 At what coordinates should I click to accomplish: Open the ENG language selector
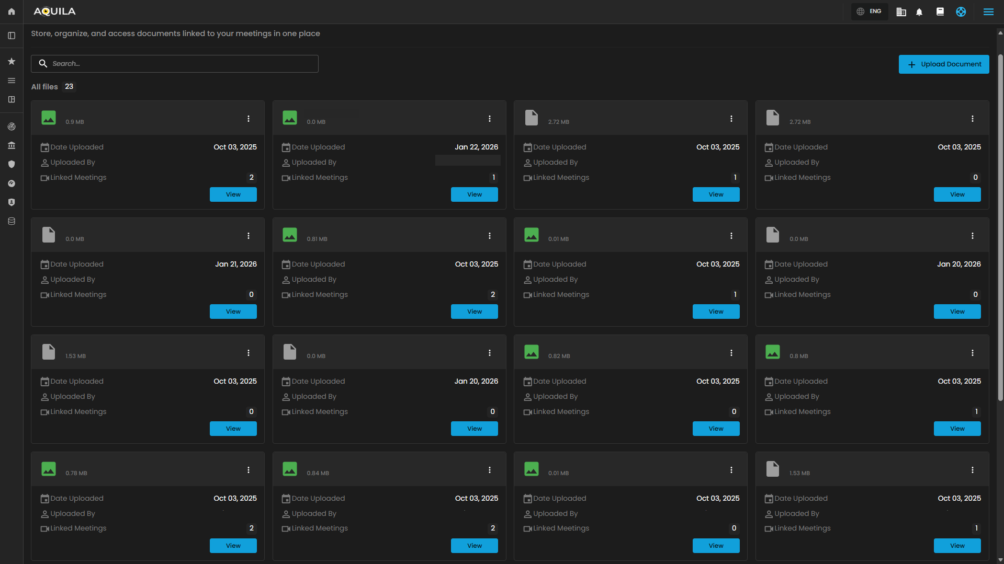pyautogui.click(x=870, y=11)
